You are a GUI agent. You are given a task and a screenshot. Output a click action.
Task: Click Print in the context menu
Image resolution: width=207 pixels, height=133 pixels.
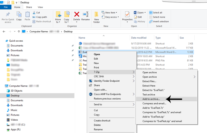click(x=111, y=68)
